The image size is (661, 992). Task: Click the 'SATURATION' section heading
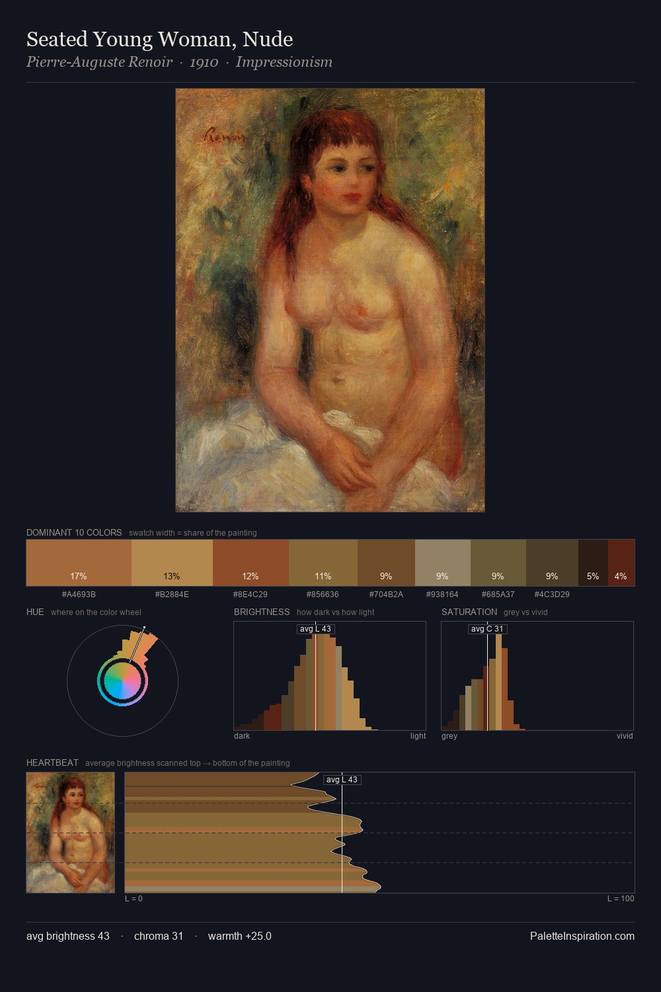click(x=469, y=612)
